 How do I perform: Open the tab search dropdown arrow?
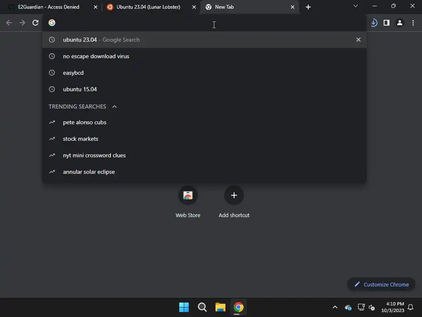pos(355,6)
